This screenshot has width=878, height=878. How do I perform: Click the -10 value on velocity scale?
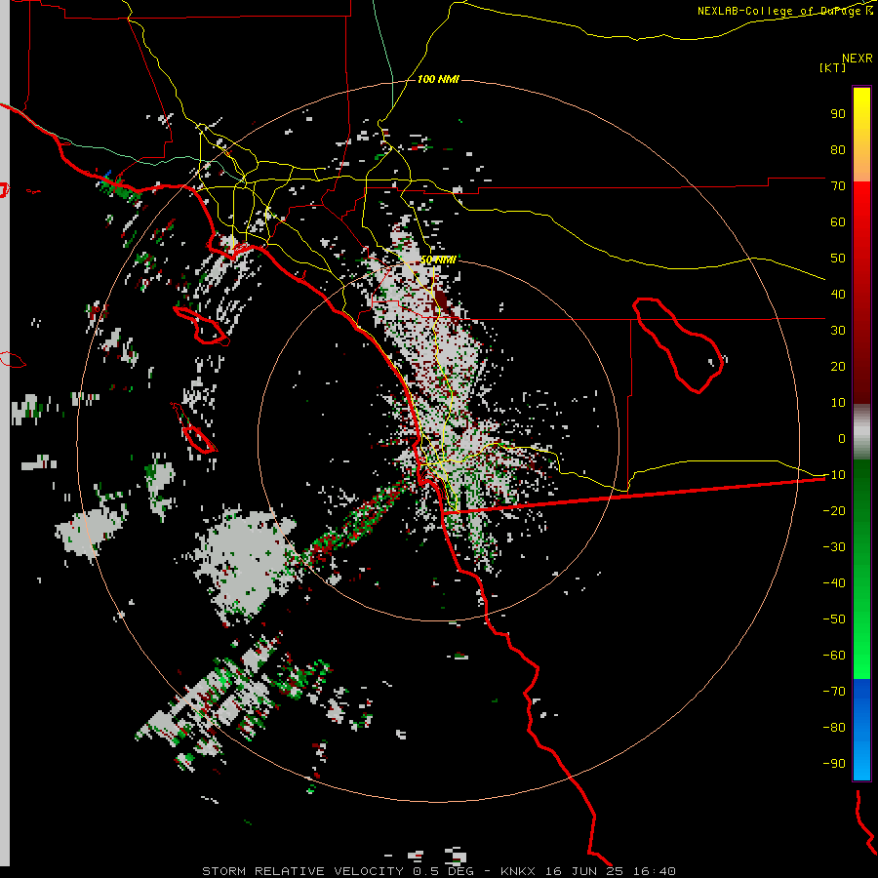pyautogui.click(x=834, y=475)
